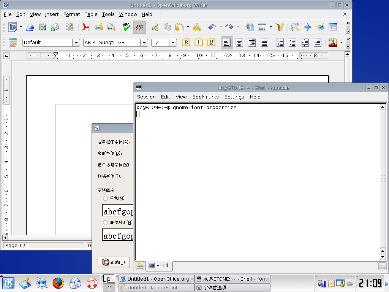Open Insert Table dropdown arrow

270,27
